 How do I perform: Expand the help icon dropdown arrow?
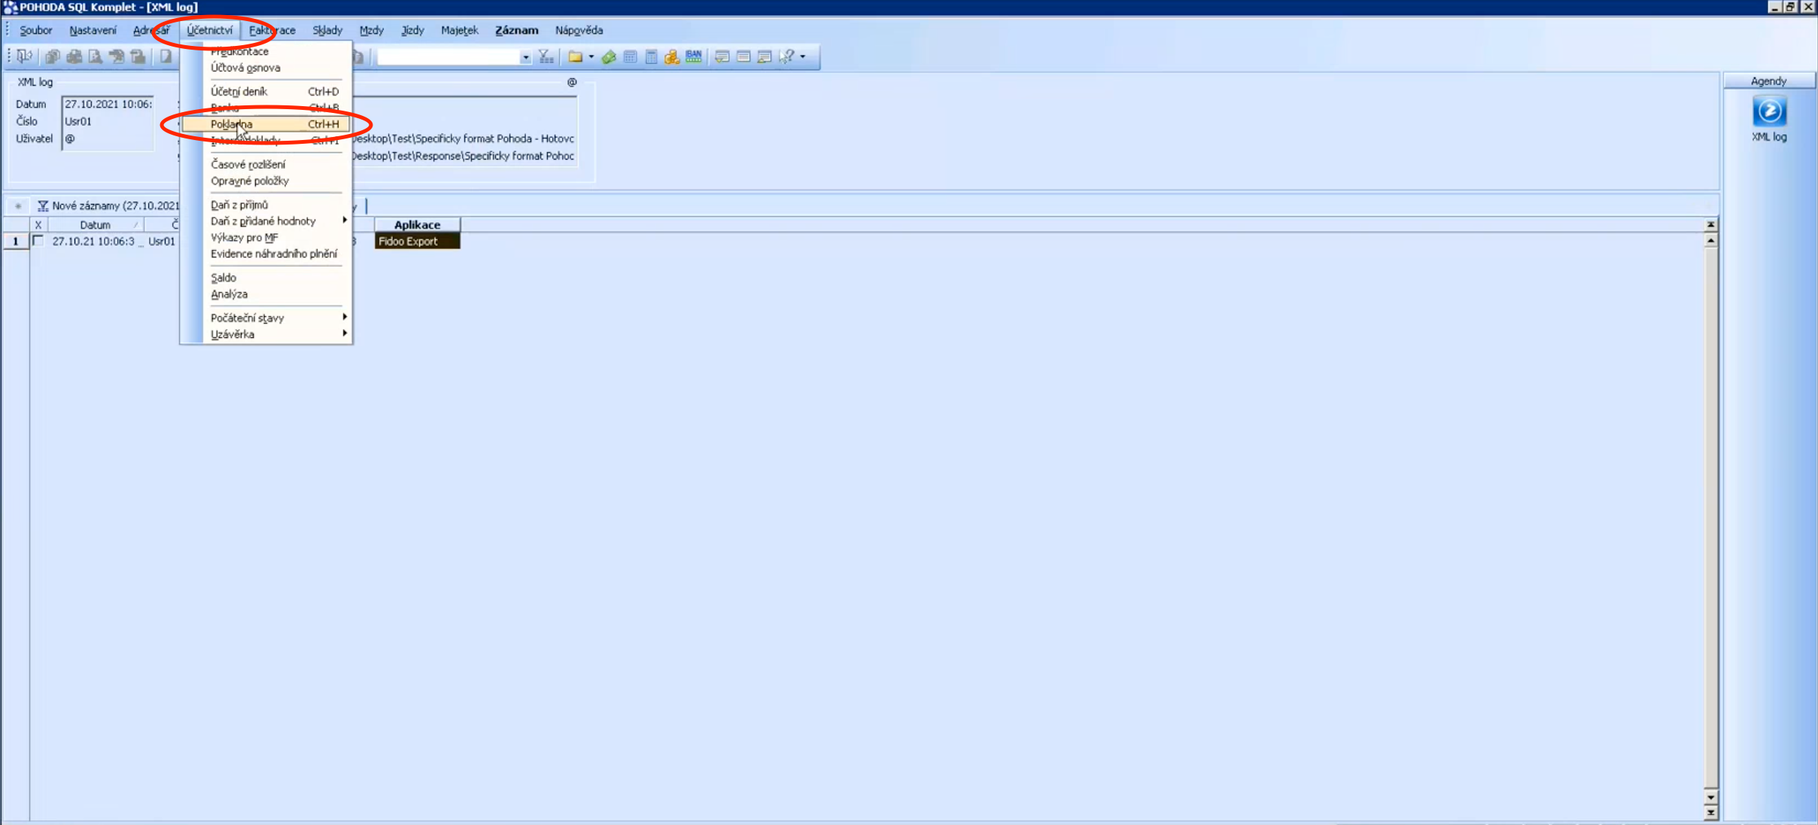[803, 56]
